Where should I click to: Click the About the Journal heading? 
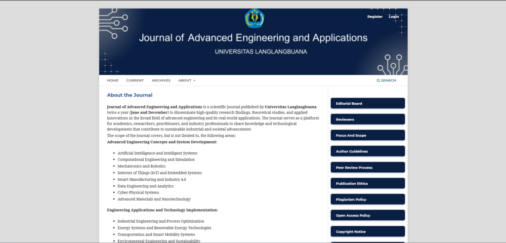click(x=129, y=95)
